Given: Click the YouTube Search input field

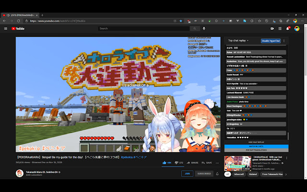Looking at the screenshot, I should point(143,29).
